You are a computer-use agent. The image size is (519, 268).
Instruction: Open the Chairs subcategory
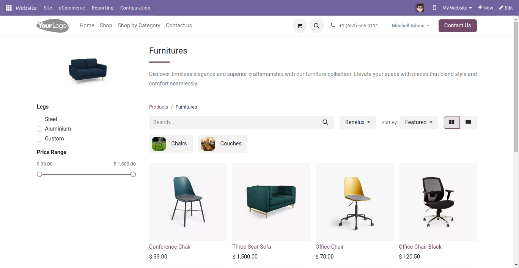171,143
